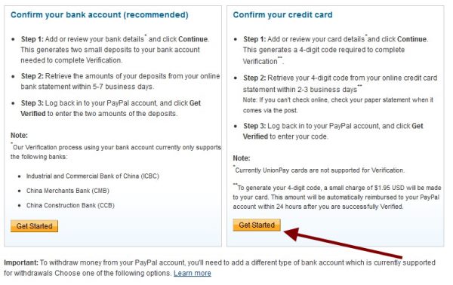Image resolution: width=453 pixels, height=285 pixels.
Task: Select the Industrial and Commercial Bank of China item
Action: 92,176
